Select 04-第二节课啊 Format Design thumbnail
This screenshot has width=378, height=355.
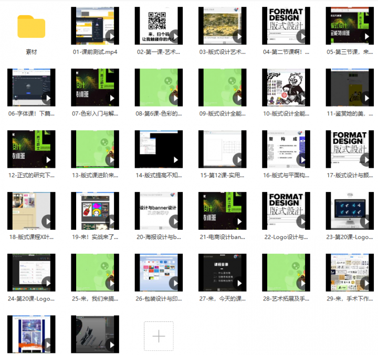(286, 26)
